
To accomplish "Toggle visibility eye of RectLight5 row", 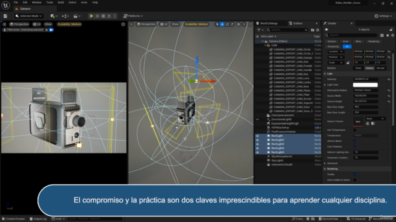I will 257,152.
